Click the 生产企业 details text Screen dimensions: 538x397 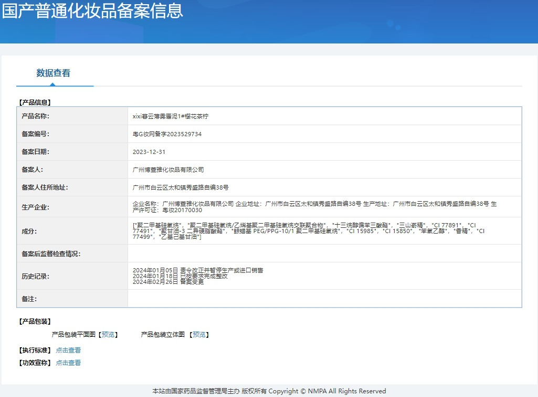[314, 207]
